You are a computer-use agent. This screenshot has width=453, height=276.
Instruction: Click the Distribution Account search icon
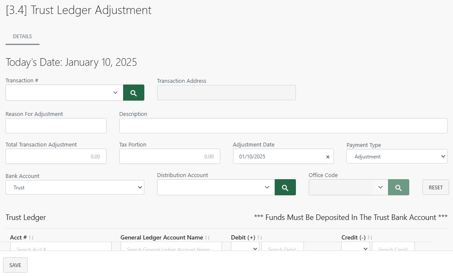coord(285,187)
